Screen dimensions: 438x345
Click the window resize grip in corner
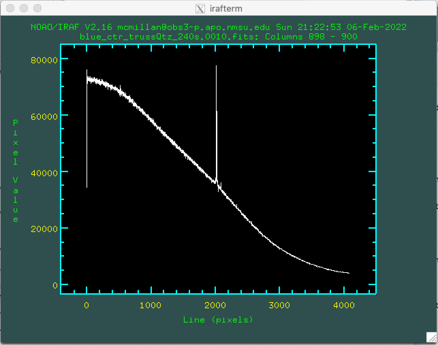click(431, 338)
